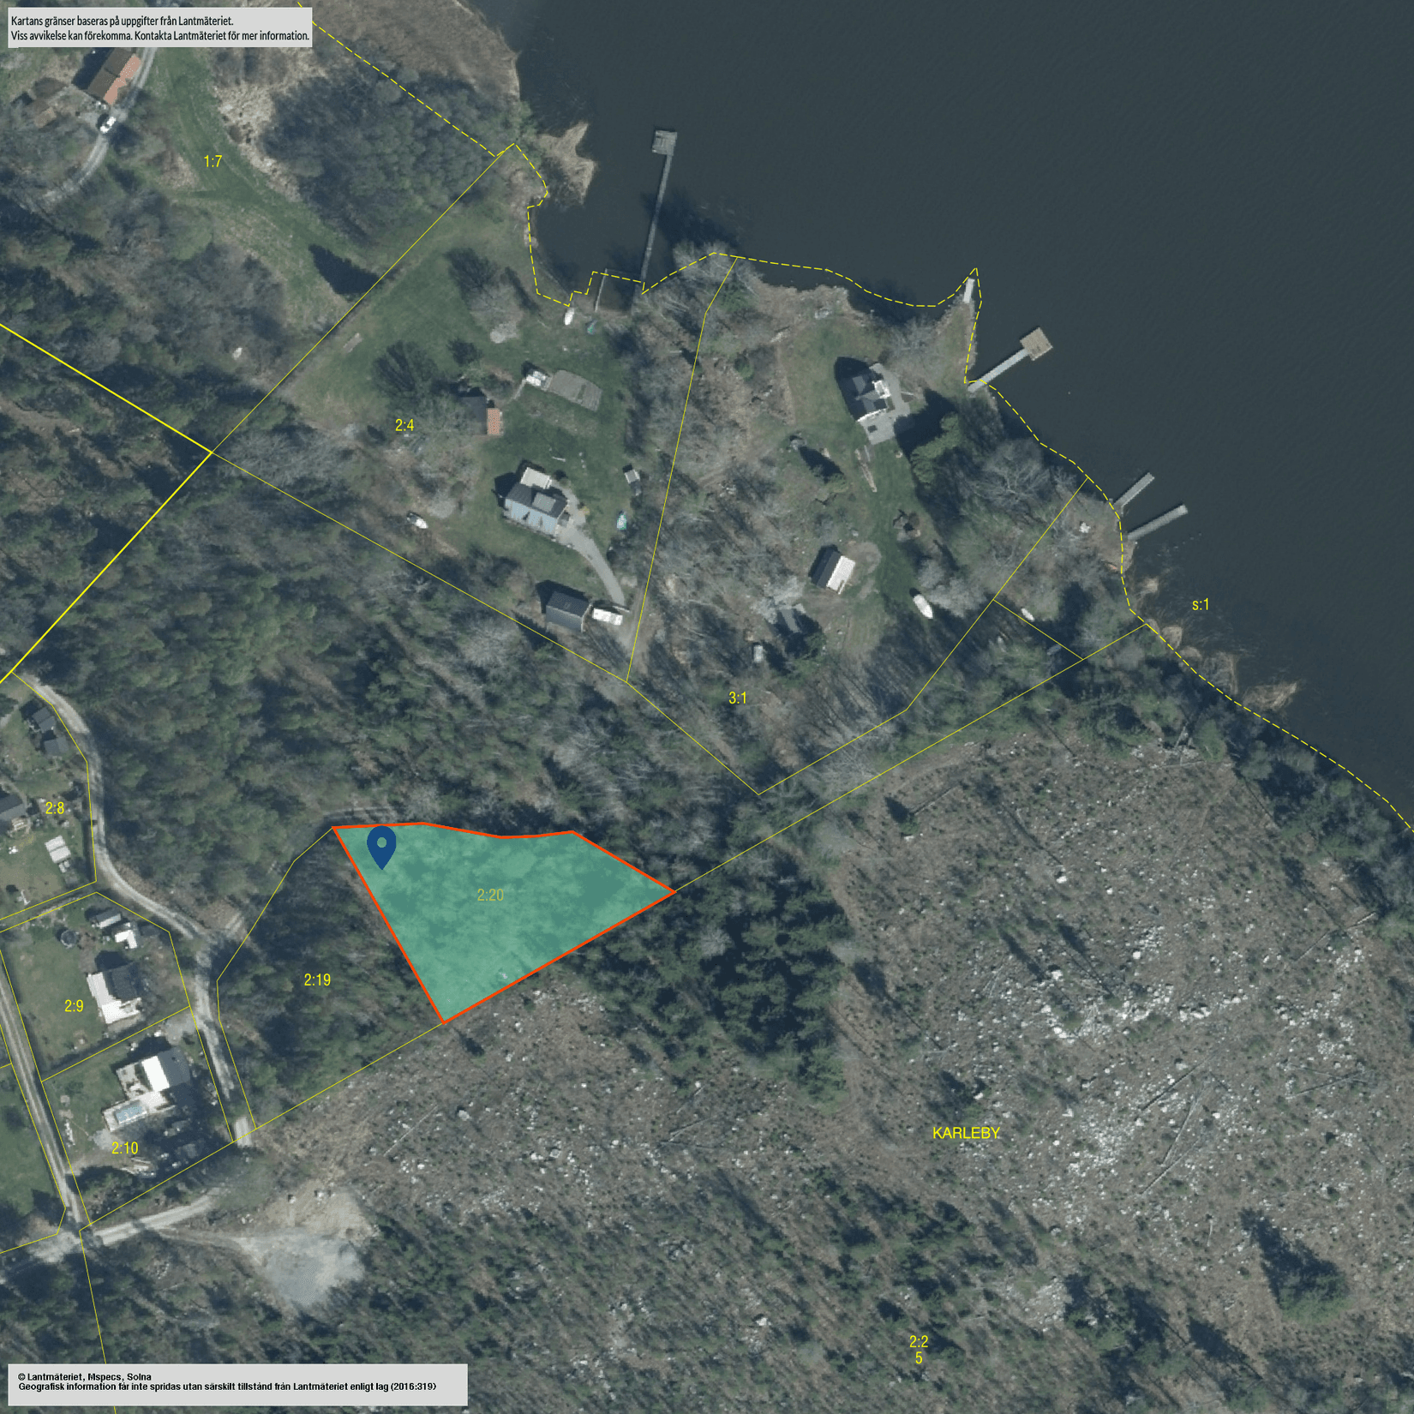Click the KARLEBY area name label
Screen dimensions: 1414x1414
966,1133
